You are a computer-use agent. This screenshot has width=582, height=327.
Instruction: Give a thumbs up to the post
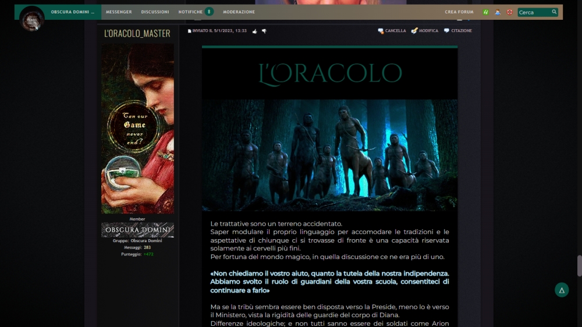pyautogui.click(x=255, y=31)
